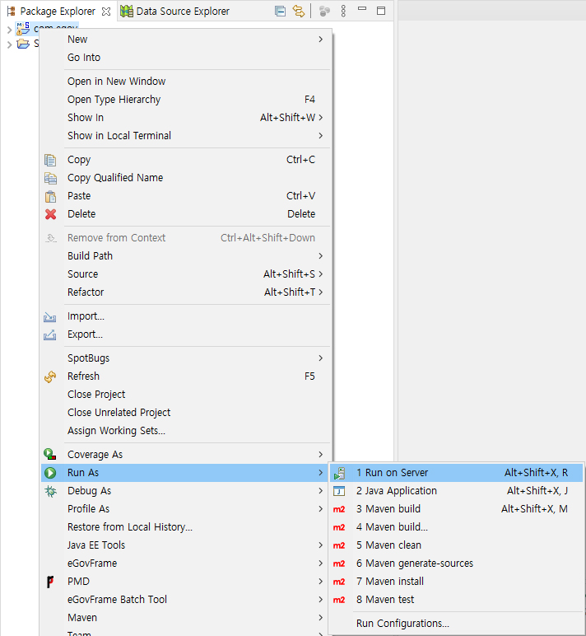586x636 pixels.
Task: Click the Coverage As icon
Action: pos(51,455)
